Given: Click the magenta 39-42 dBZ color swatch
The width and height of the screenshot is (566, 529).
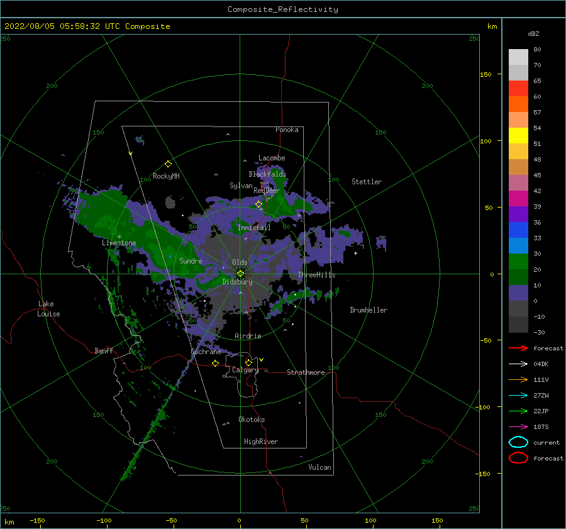Looking at the screenshot, I should [518, 198].
